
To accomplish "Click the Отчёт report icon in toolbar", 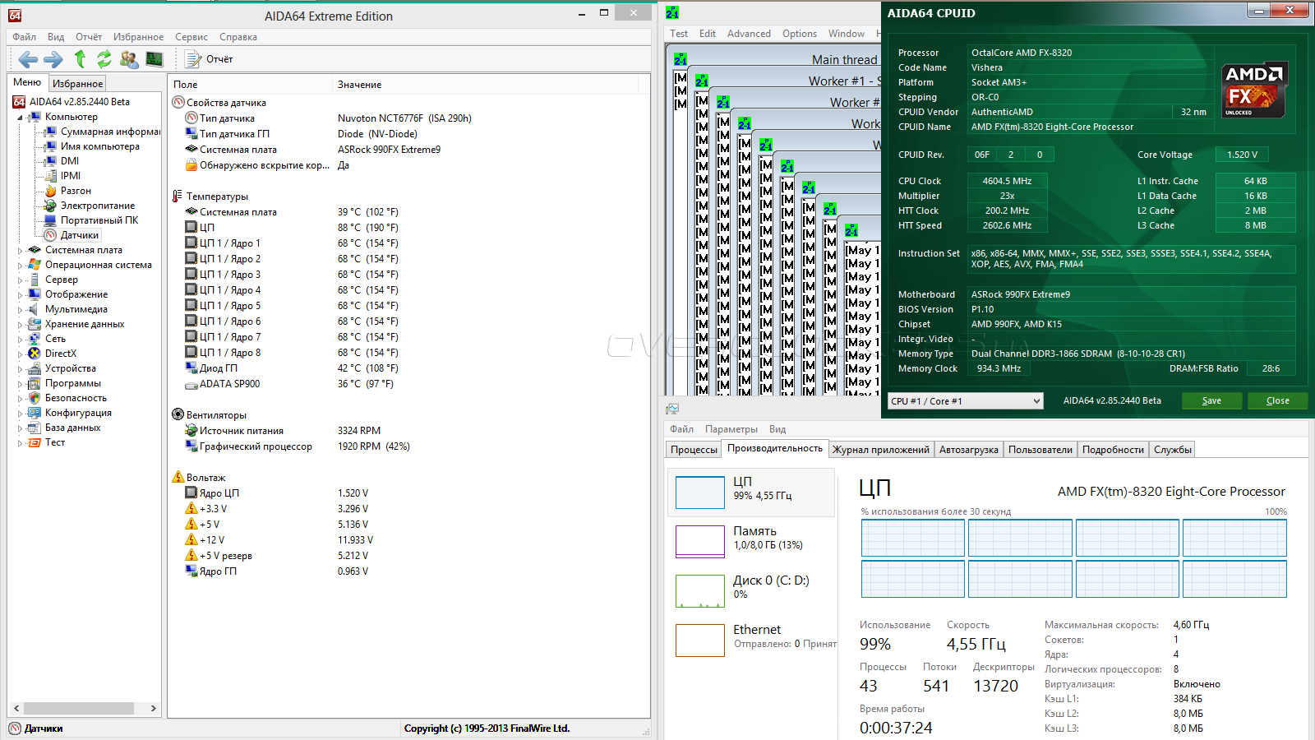I will coord(193,59).
